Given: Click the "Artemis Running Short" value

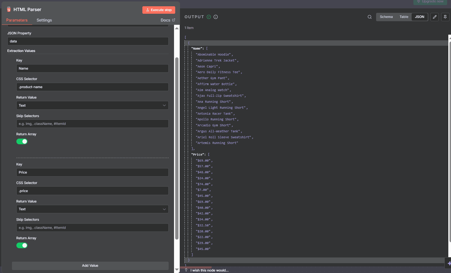Looking at the screenshot, I should 217,143.
